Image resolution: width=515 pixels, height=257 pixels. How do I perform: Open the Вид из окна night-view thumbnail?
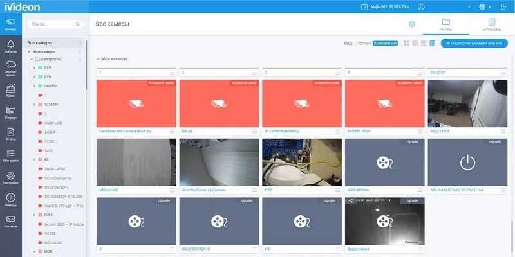pyautogui.click(x=384, y=221)
